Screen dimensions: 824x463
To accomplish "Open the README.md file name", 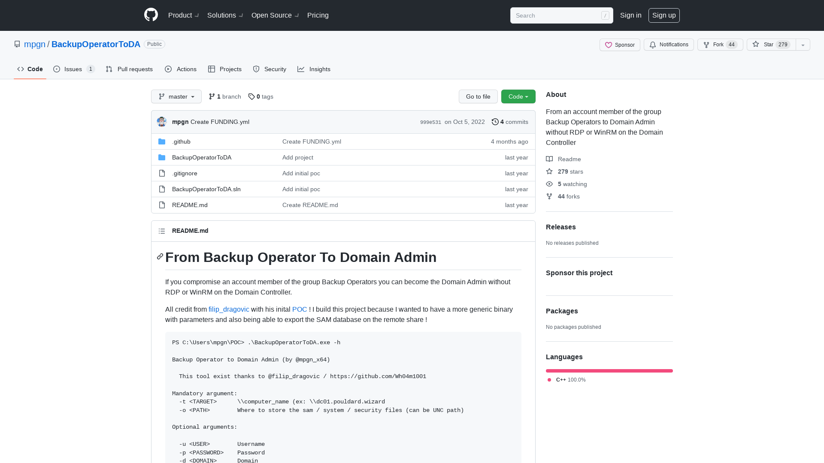I will [190, 205].
